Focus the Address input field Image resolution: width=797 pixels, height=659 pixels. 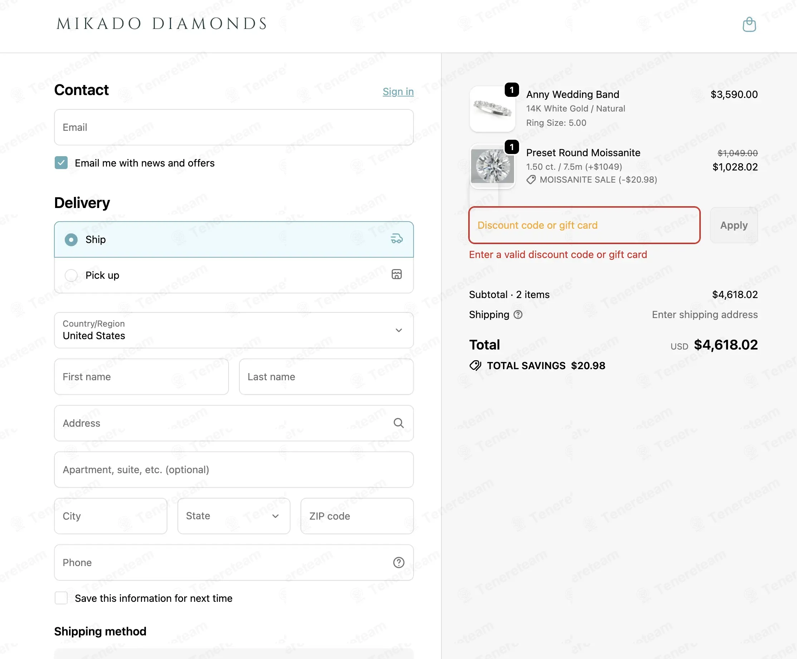234,423
